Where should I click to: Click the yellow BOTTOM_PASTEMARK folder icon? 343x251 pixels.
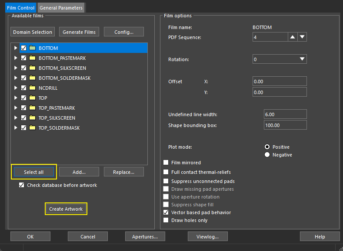[x=32, y=58]
